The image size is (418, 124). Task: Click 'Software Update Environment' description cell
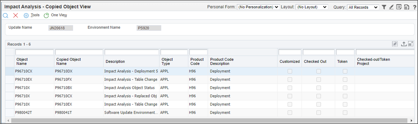[x=131, y=113]
